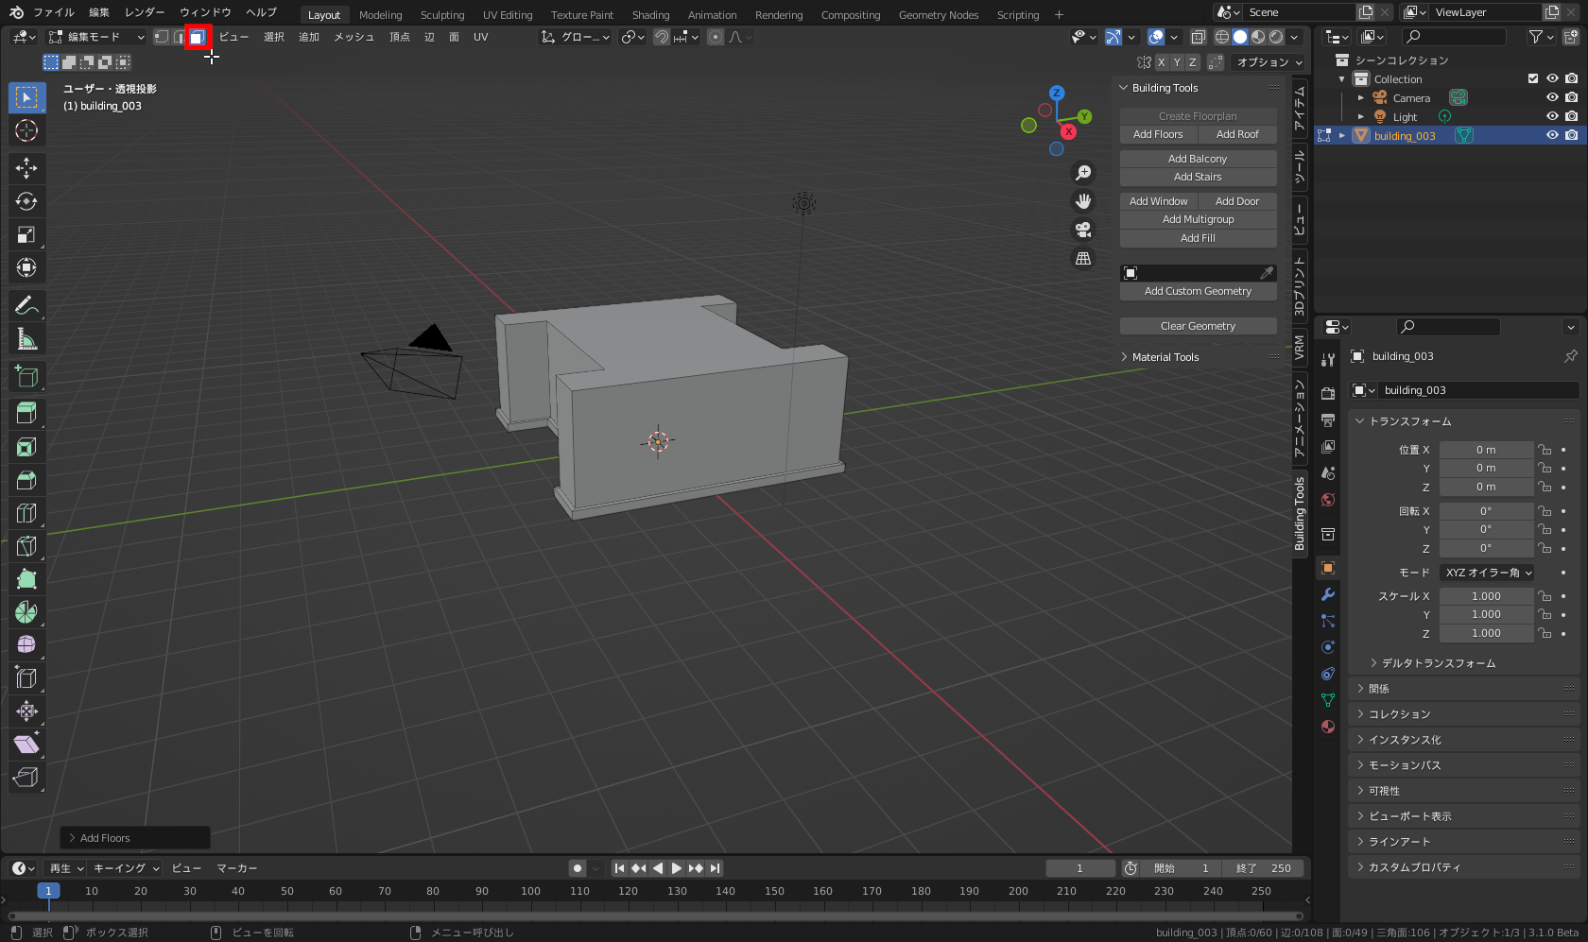The height and width of the screenshot is (942, 1588).
Task: Open the Material Properties tab (sphere icon)
Action: coord(1327,728)
